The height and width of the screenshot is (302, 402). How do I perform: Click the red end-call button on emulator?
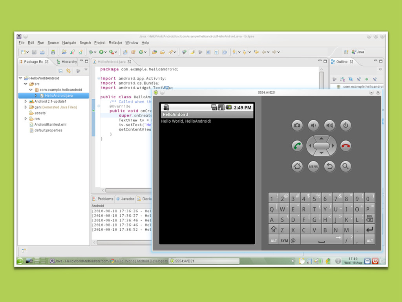click(345, 146)
